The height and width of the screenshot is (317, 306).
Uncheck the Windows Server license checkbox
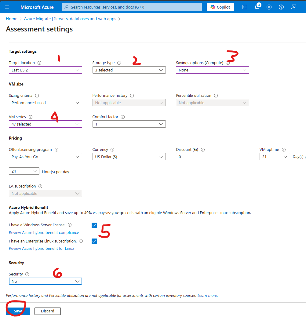tap(94, 225)
